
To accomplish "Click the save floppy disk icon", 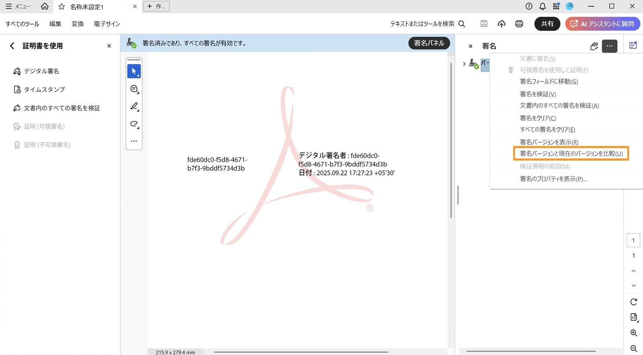I will click(x=484, y=24).
